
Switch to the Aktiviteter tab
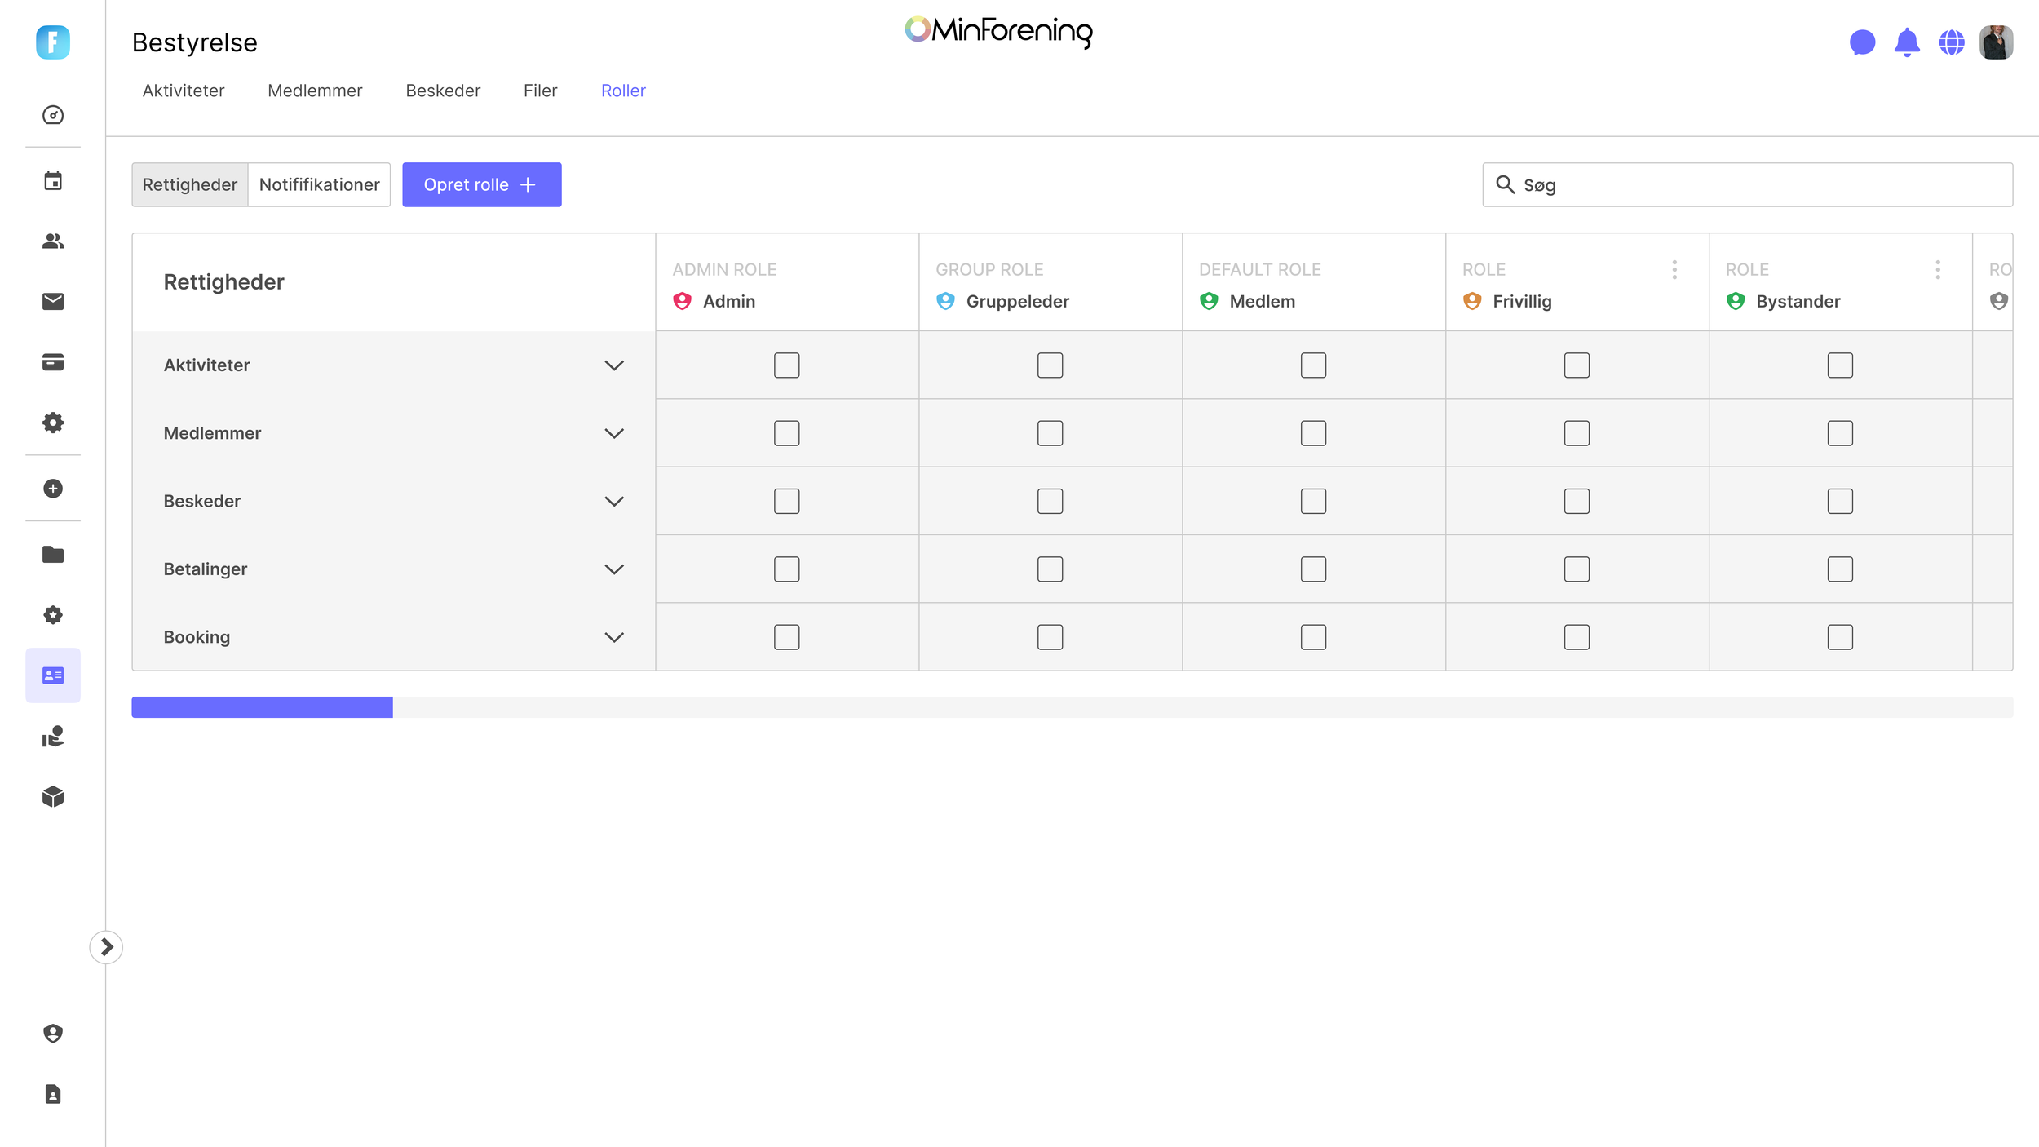[184, 91]
